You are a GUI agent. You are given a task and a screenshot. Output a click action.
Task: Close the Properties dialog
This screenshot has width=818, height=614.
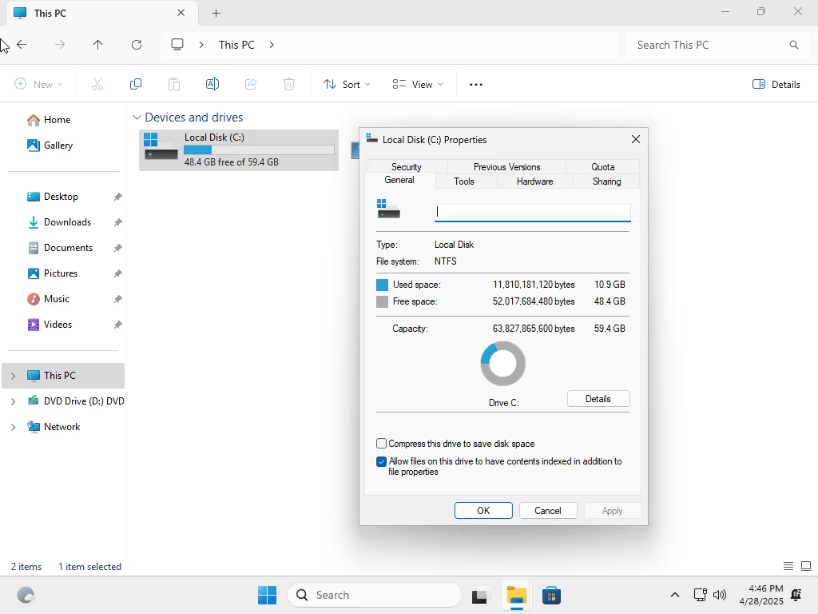pyautogui.click(x=635, y=139)
